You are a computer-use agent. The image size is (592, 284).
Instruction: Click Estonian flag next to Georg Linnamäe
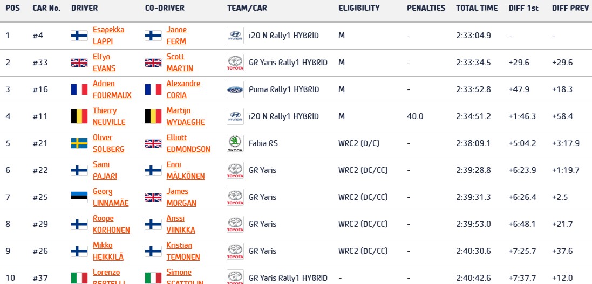tap(79, 197)
